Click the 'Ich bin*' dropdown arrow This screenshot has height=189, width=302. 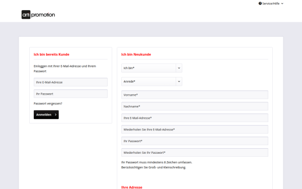tap(179, 68)
